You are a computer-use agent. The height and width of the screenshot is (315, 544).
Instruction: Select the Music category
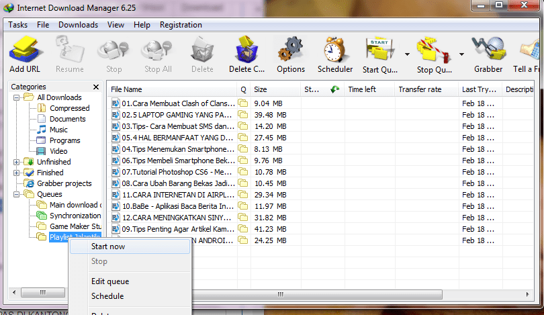pyautogui.click(x=58, y=130)
